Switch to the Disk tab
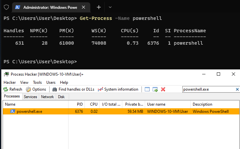240x149 pixels. pyautogui.click(x=61, y=97)
